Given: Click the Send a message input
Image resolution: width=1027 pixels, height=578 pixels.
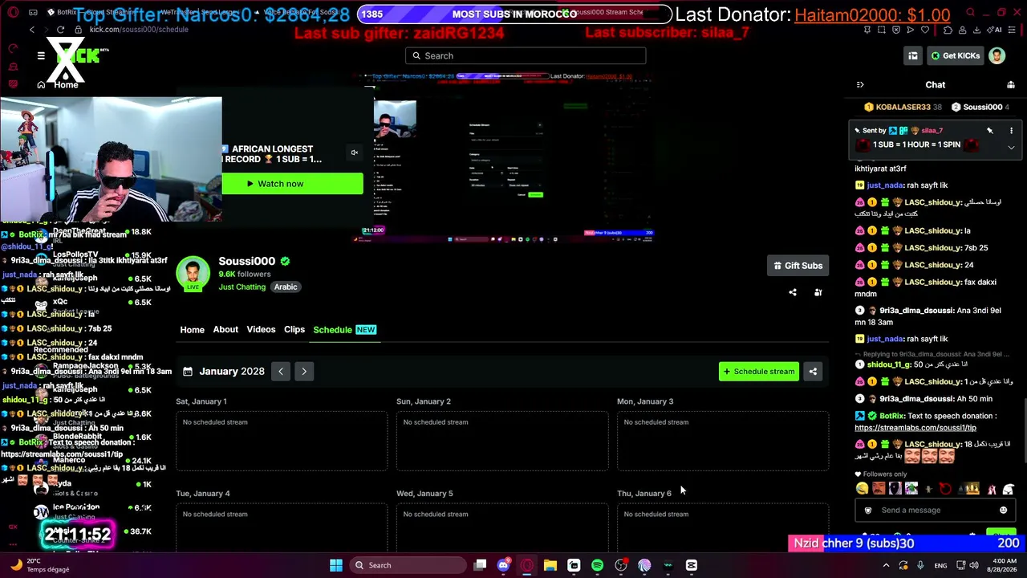Looking at the screenshot, I should [936, 510].
